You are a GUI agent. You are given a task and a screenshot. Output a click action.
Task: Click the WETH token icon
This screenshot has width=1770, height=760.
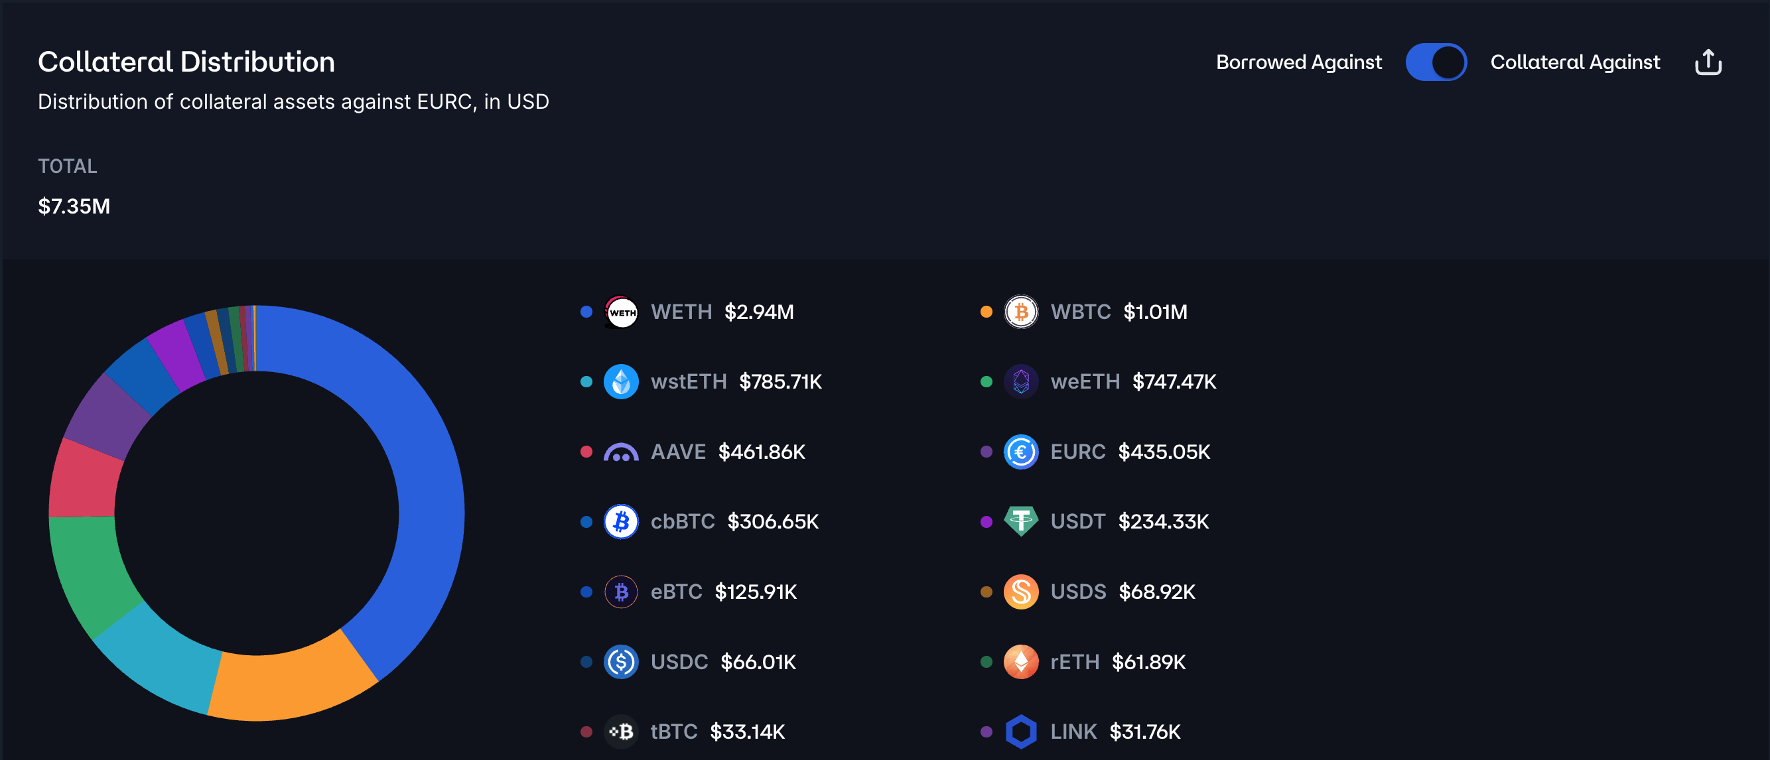621,312
